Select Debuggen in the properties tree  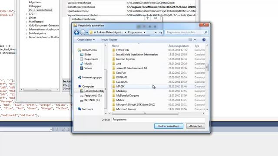[x=35, y=6]
